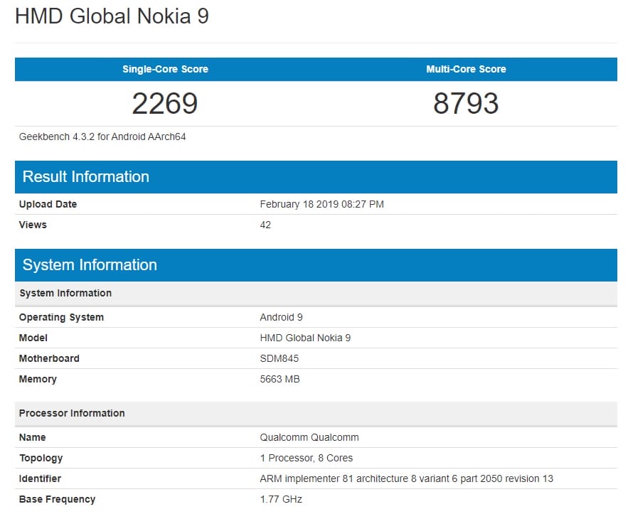This screenshot has width=628, height=514.
Task: Click the Model value HMD Global Nokia 9
Action: click(305, 338)
